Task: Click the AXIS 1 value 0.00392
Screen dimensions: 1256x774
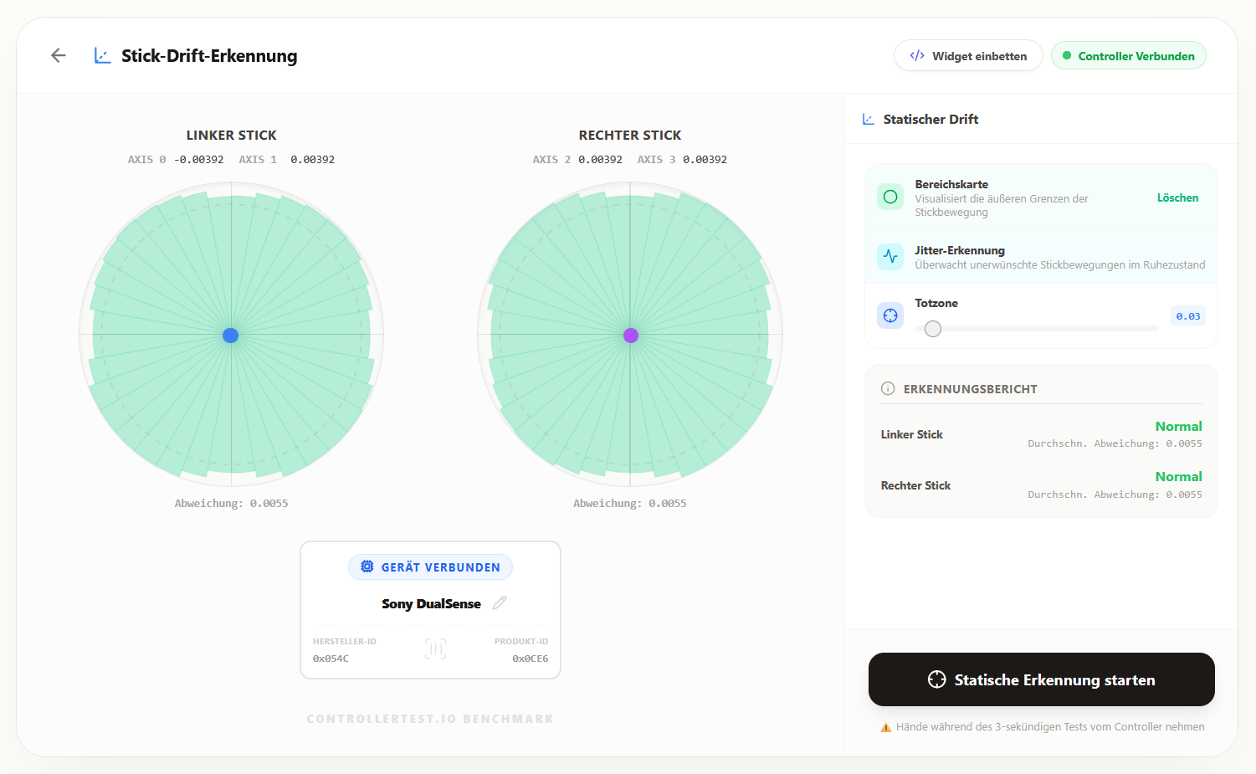Action: (312, 160)
